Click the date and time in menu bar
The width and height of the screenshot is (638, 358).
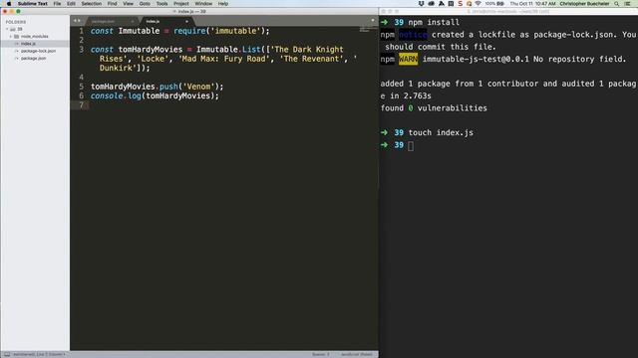(532, 3)
